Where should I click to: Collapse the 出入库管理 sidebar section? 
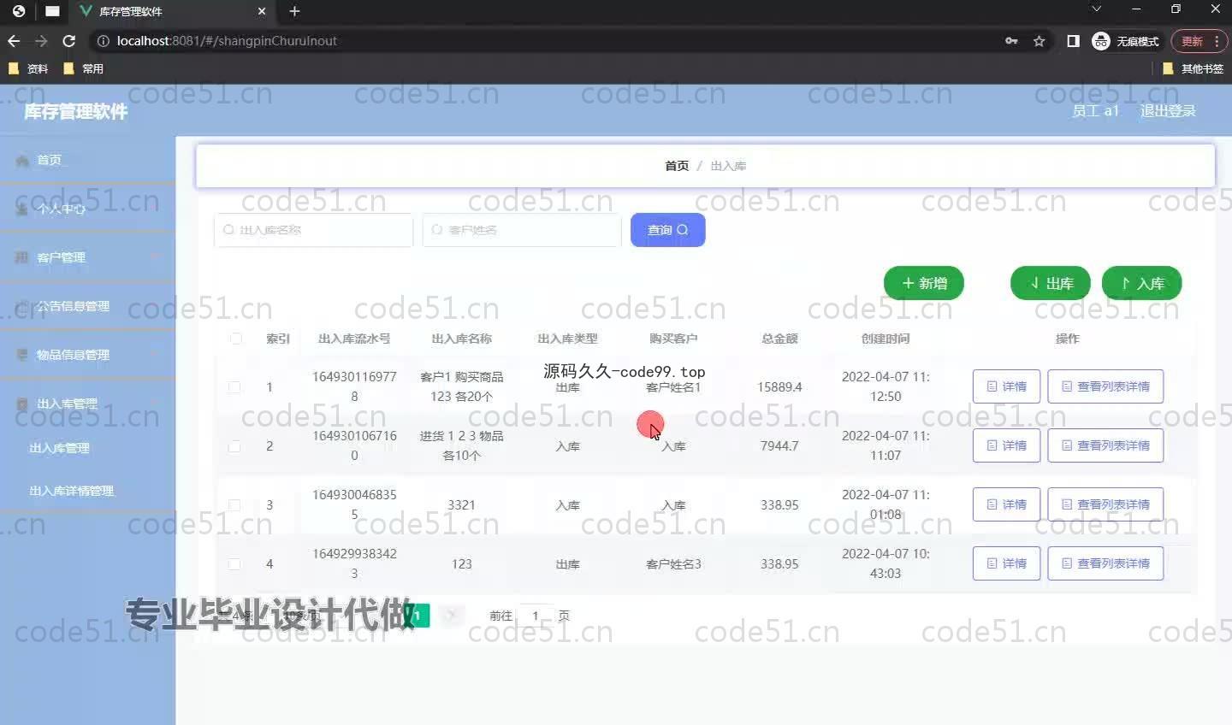click(86, 404)
